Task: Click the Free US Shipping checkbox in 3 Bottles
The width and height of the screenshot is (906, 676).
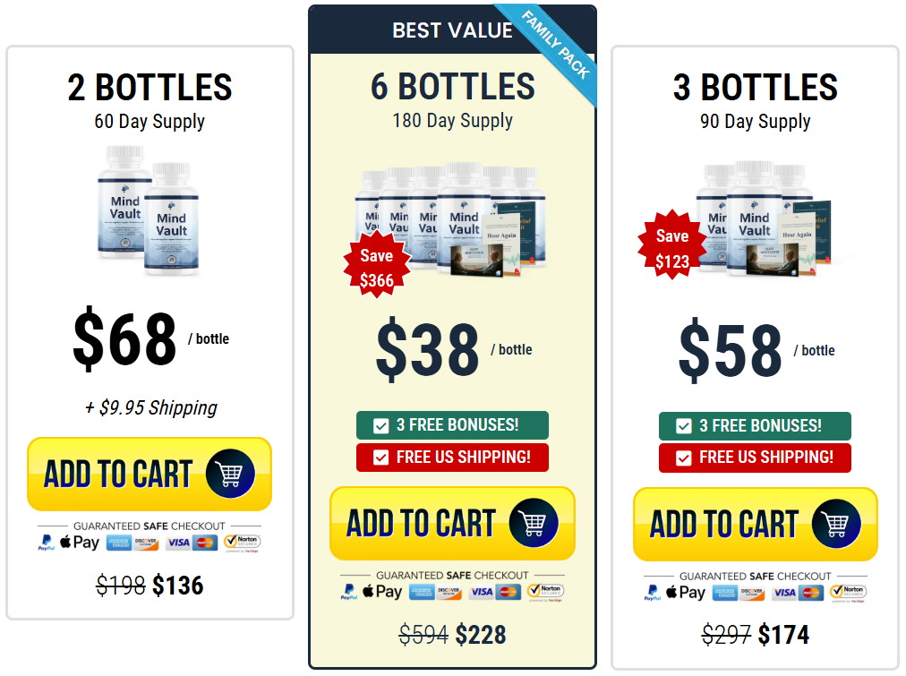Action: pos(684,458)
